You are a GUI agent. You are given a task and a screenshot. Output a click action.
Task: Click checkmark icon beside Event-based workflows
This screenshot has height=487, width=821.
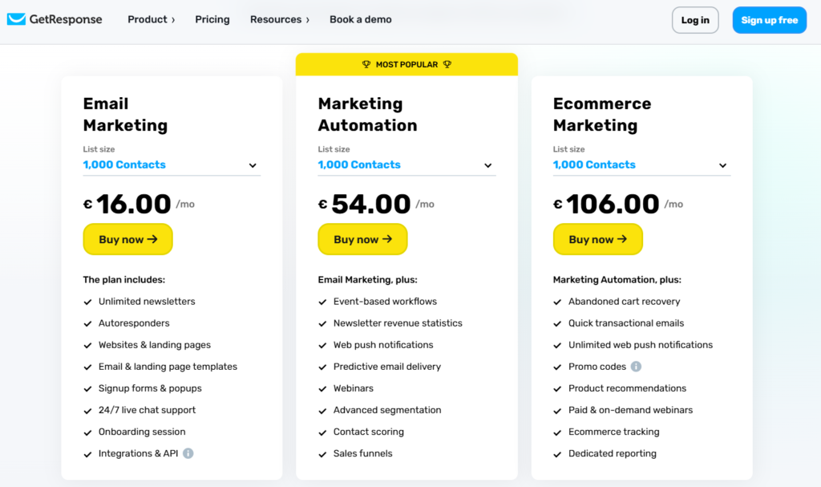[x=323, y=302]
